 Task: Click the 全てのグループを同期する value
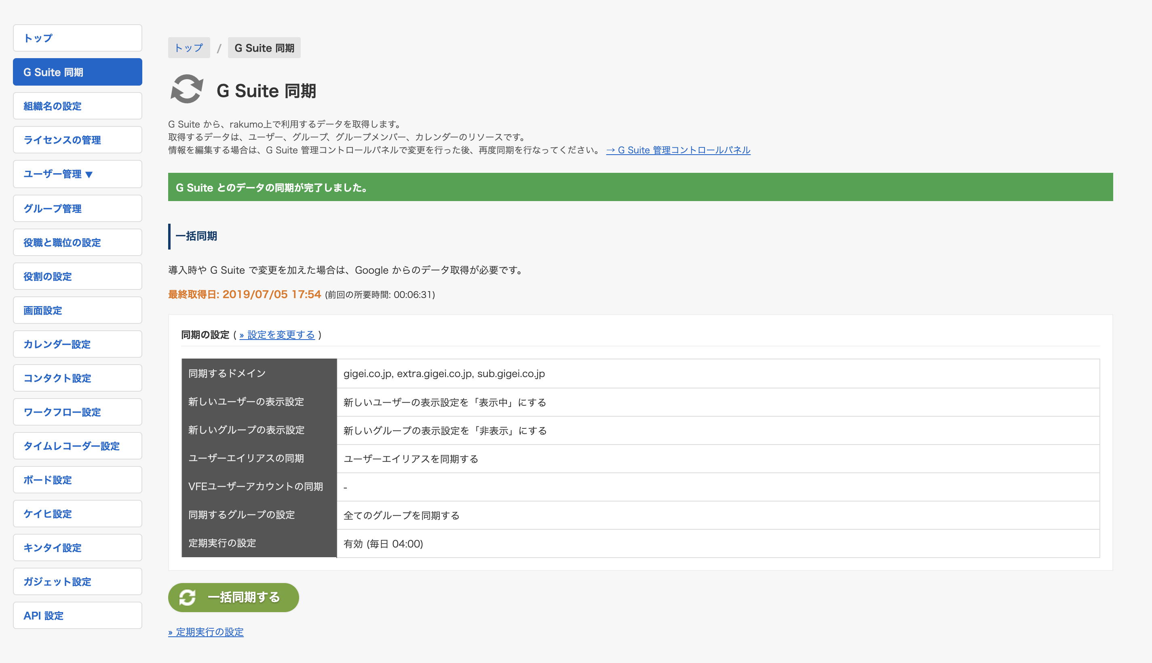[x=401, y=516]
